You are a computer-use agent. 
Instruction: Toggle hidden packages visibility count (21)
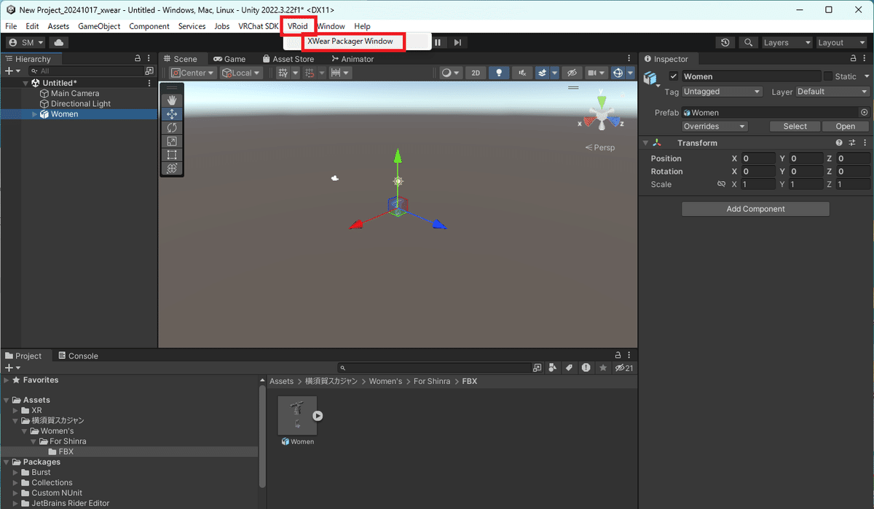624,368
